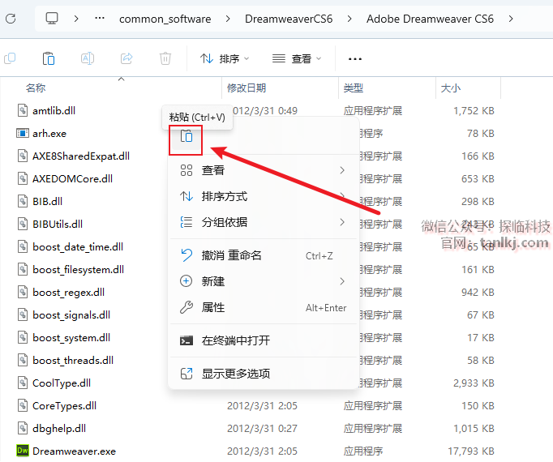Go to DreamweaverCS6 breadcrumb folder
This screenshot has width=553, height=462.
click(289, 19)
